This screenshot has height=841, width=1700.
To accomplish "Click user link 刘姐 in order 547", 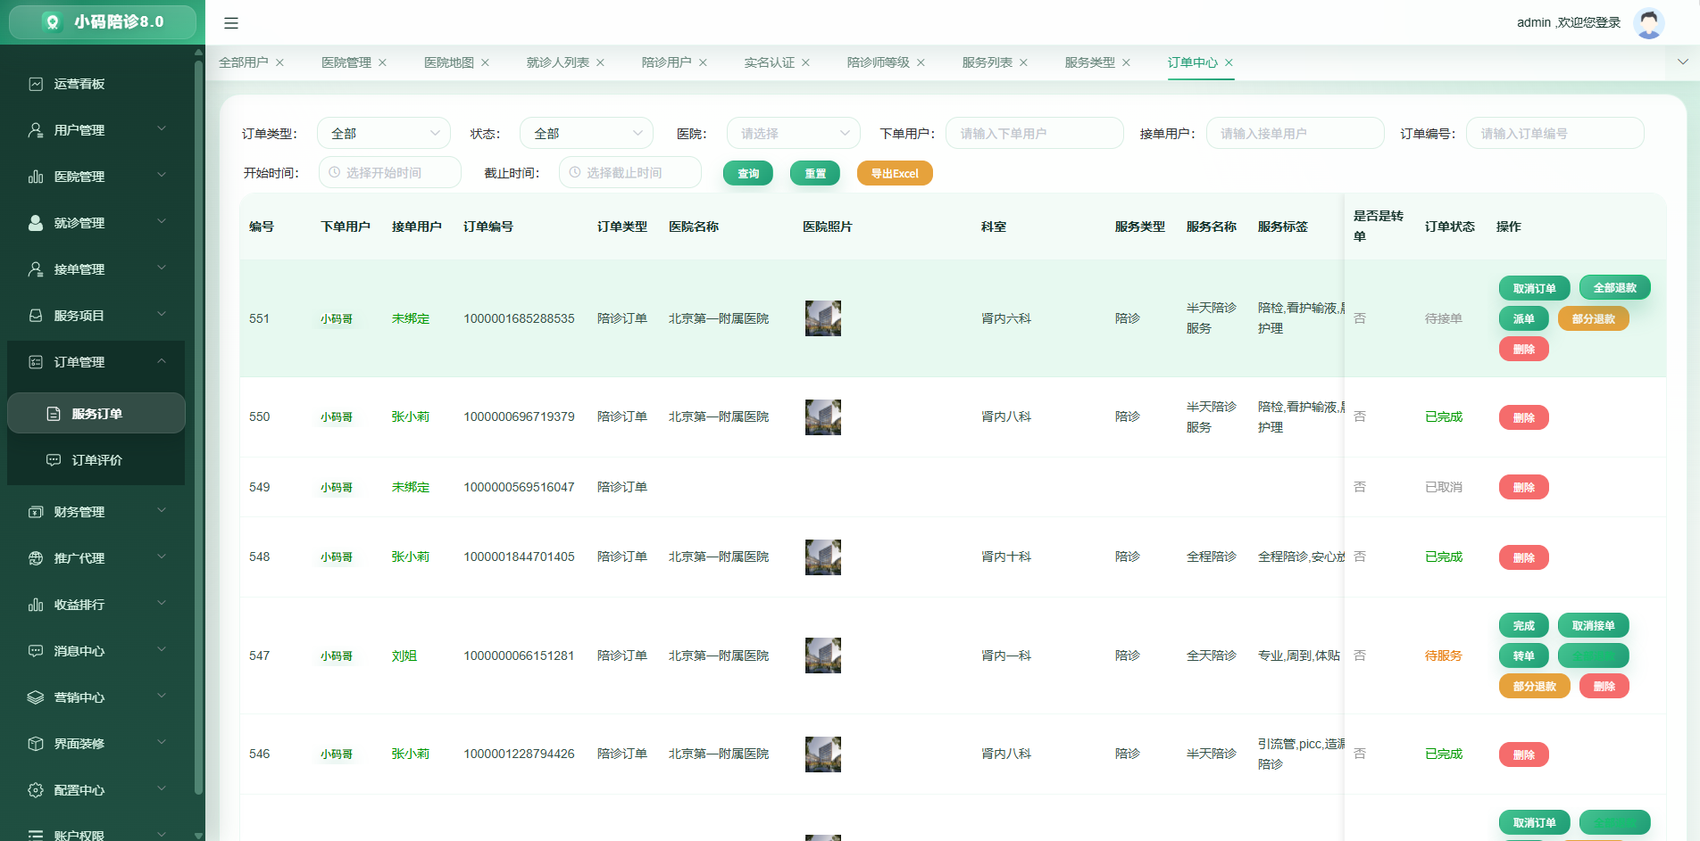I will (x=404, y=655).
